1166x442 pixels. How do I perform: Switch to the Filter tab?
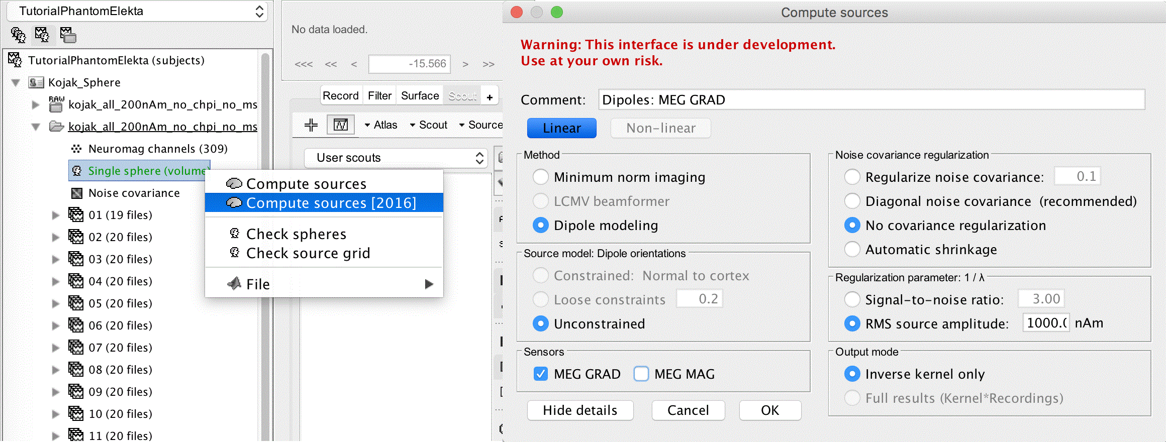point(379,95)
